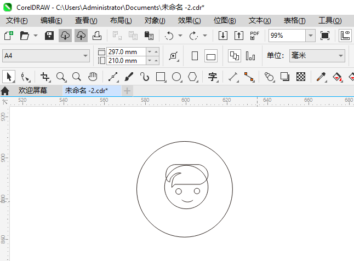
Task: Redo the last undone action
Action: (x=193, y=36)
